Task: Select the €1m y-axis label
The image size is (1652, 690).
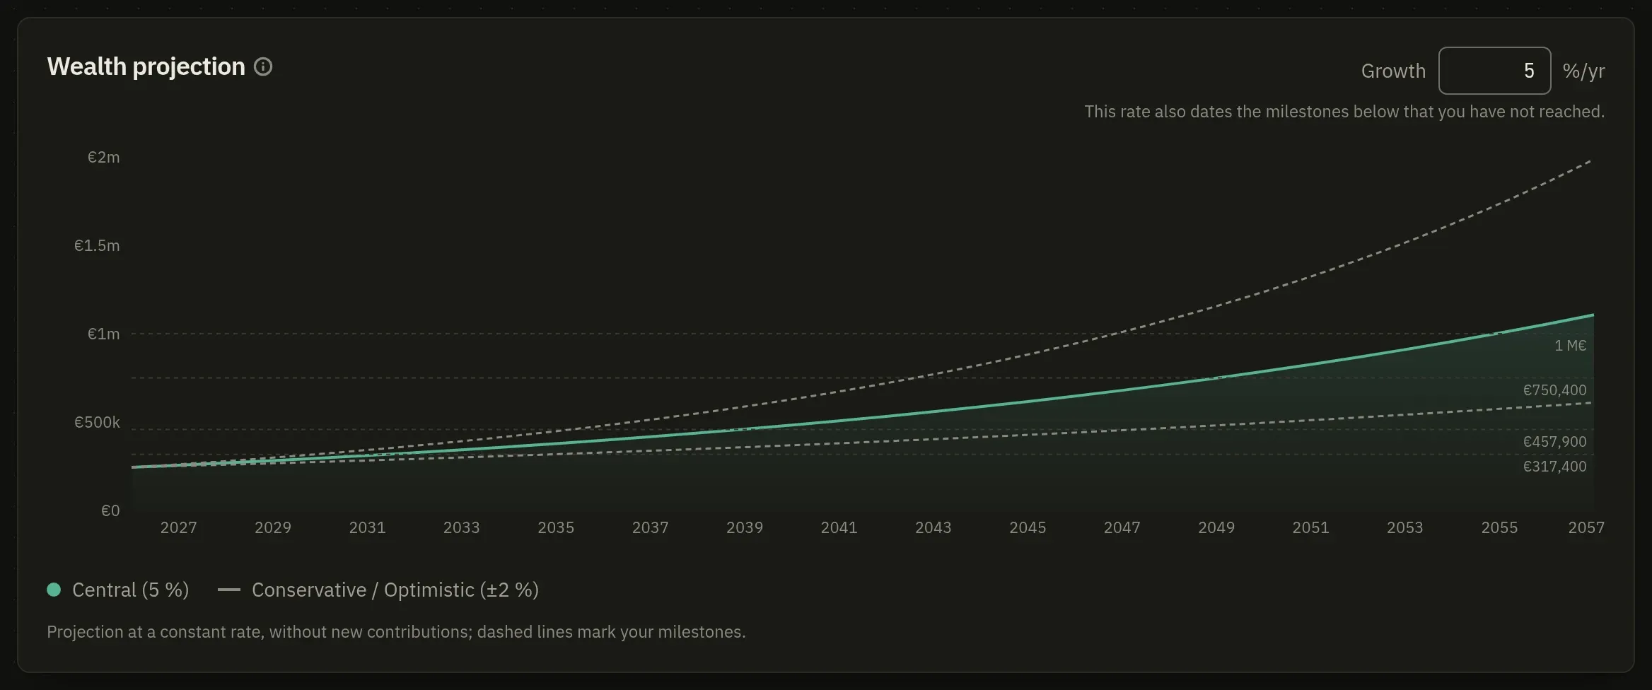Action: click(103, 334)
